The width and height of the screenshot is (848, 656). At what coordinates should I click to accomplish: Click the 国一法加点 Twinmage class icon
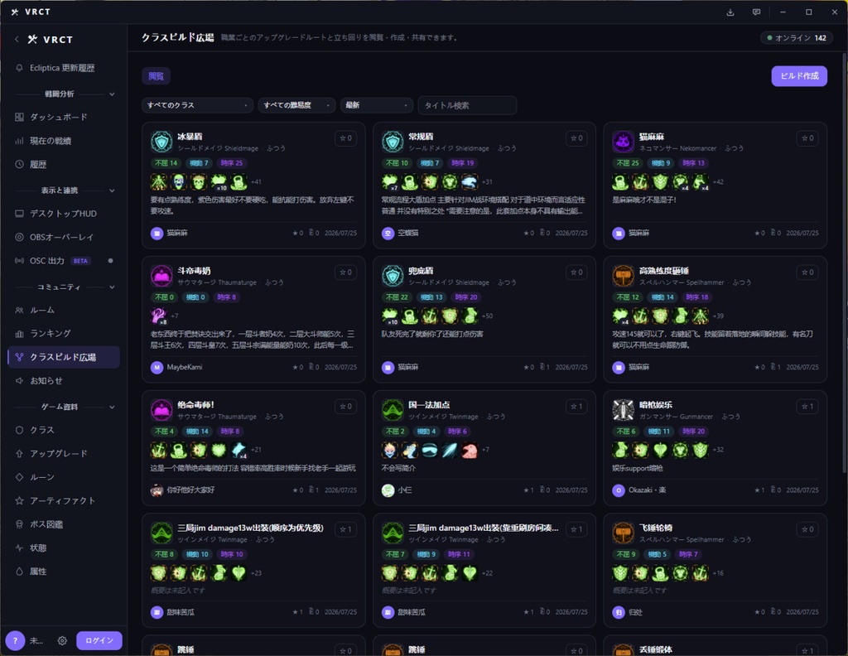[x=392, y=410]
